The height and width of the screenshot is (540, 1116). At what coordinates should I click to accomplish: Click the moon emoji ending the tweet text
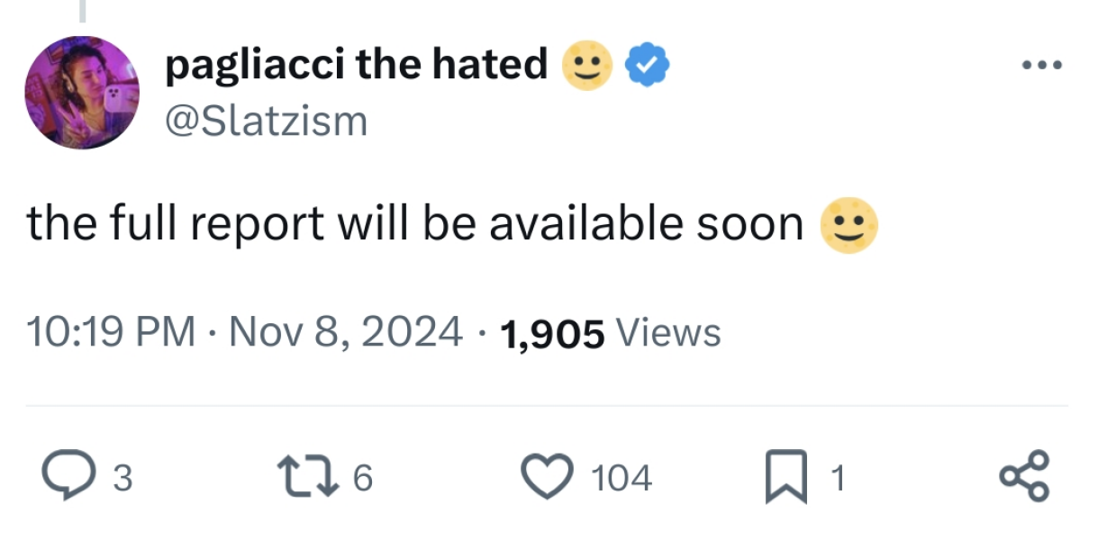848,225
